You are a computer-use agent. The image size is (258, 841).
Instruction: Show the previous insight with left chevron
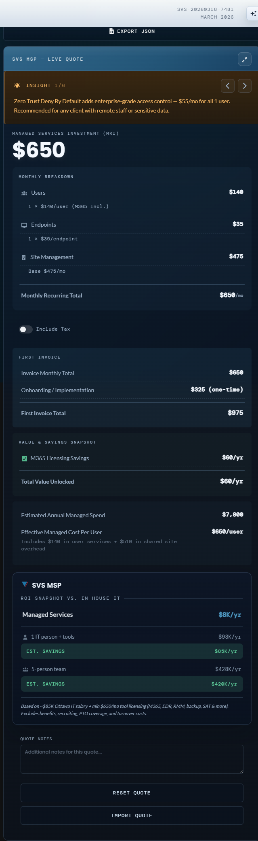click(228, 86)
